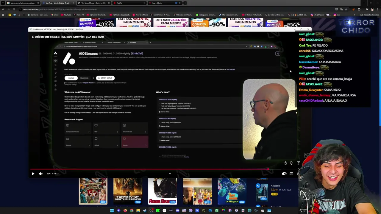Open the 2022 'La Película' animated poster
The height and width of the screenshot is (214, 381).
(x=232, y=191)
